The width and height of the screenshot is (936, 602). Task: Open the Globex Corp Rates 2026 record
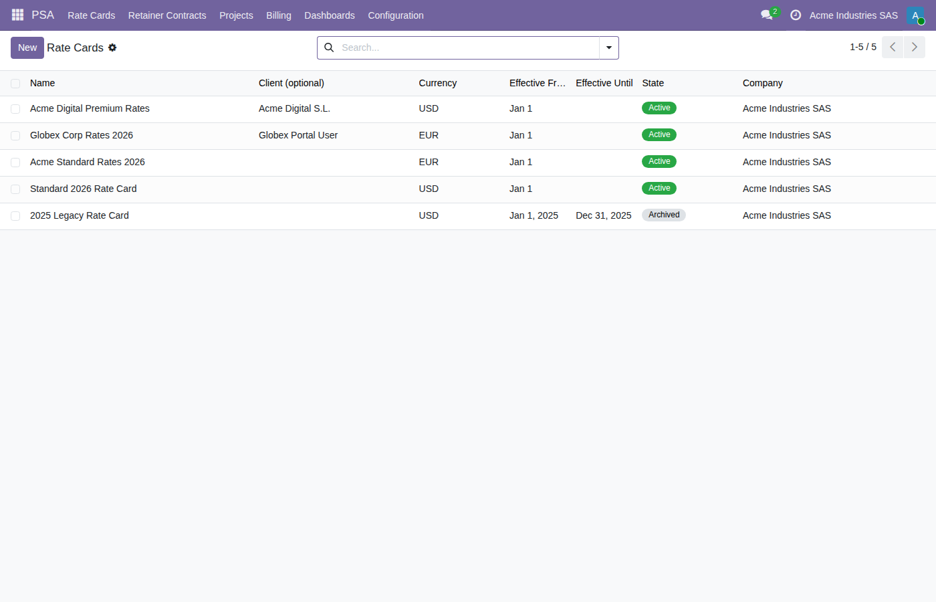pos(82,135)
